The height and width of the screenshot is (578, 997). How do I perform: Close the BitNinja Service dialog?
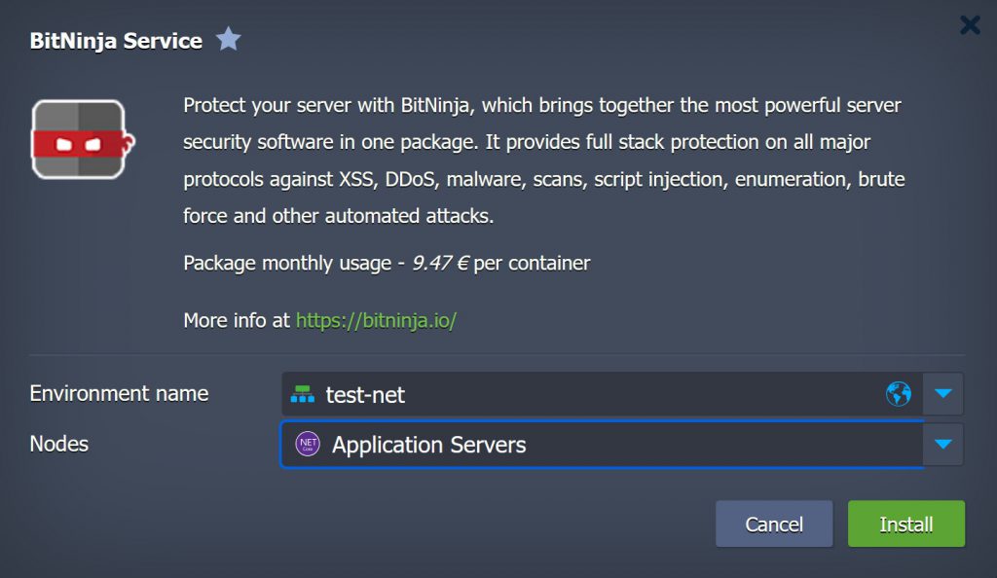click(x=970, y=25)
